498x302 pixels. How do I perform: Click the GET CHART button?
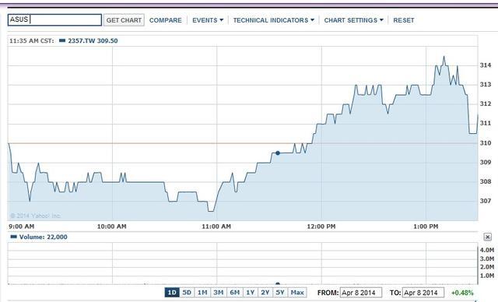tap(124, 20)
